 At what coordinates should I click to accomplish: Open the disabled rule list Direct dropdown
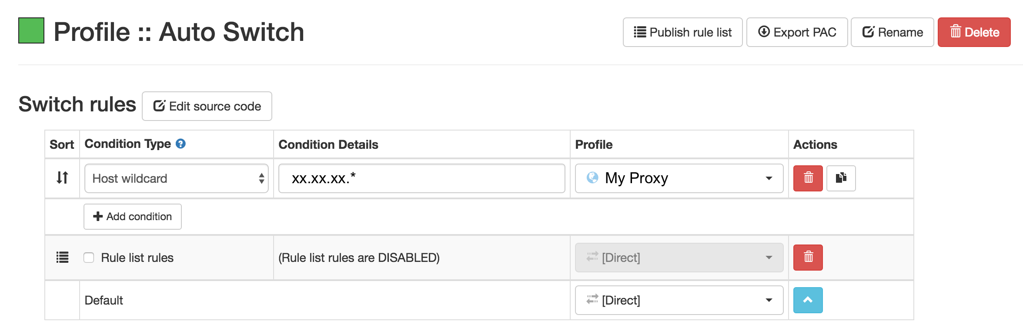679,258
